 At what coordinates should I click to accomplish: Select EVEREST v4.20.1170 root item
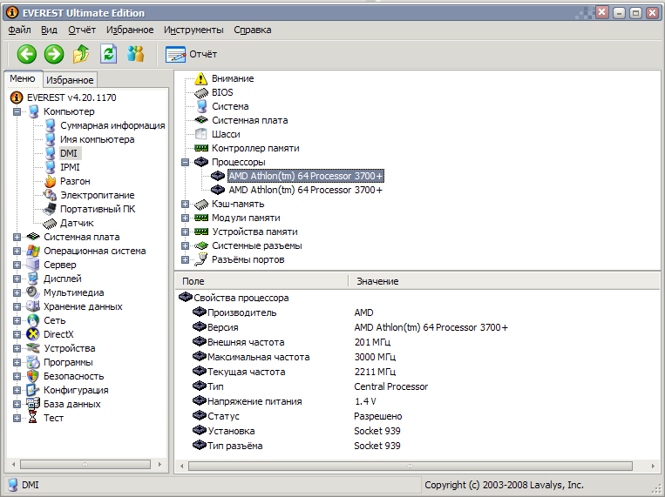71,97
